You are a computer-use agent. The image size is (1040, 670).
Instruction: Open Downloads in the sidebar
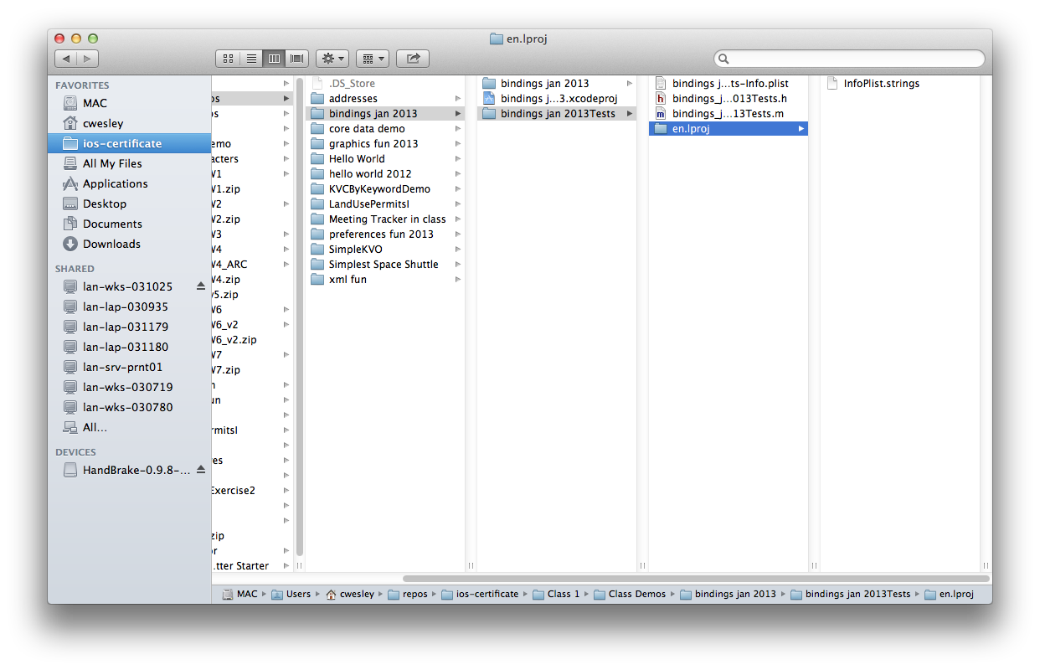(129, 244)
